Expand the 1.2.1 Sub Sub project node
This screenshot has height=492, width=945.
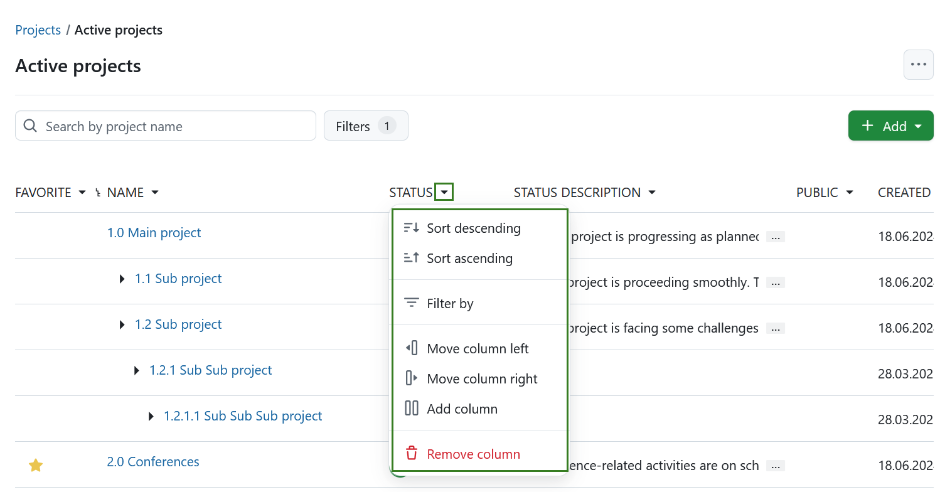(x=136, y=370)
